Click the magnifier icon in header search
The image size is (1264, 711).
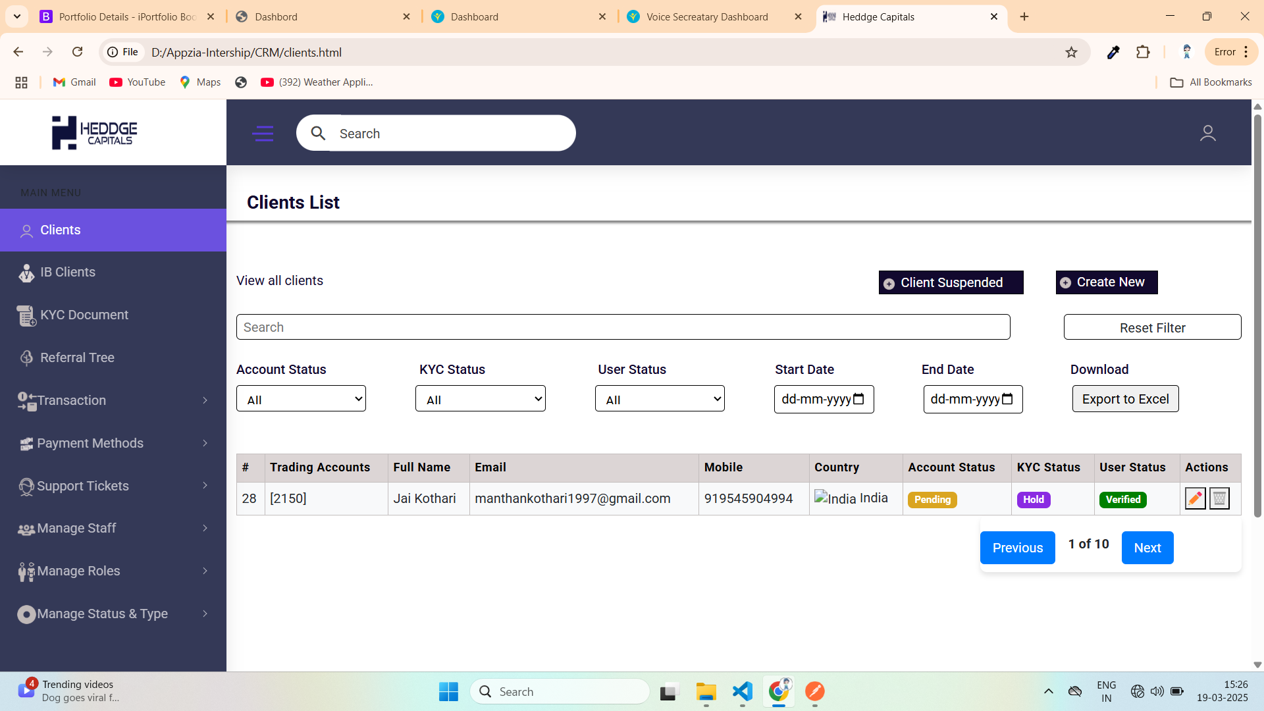click(x=318, y=134)
